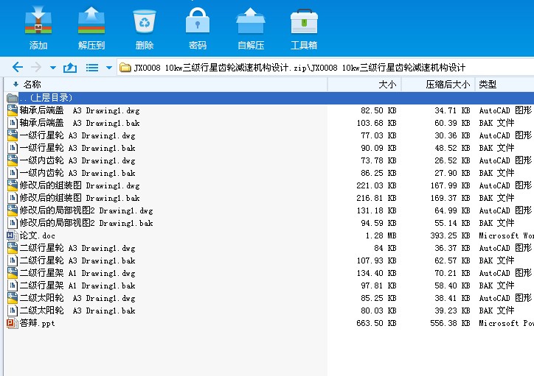
Task: Click the BAK icon of 二级太阳轮 bak
Action: (13, 311)
